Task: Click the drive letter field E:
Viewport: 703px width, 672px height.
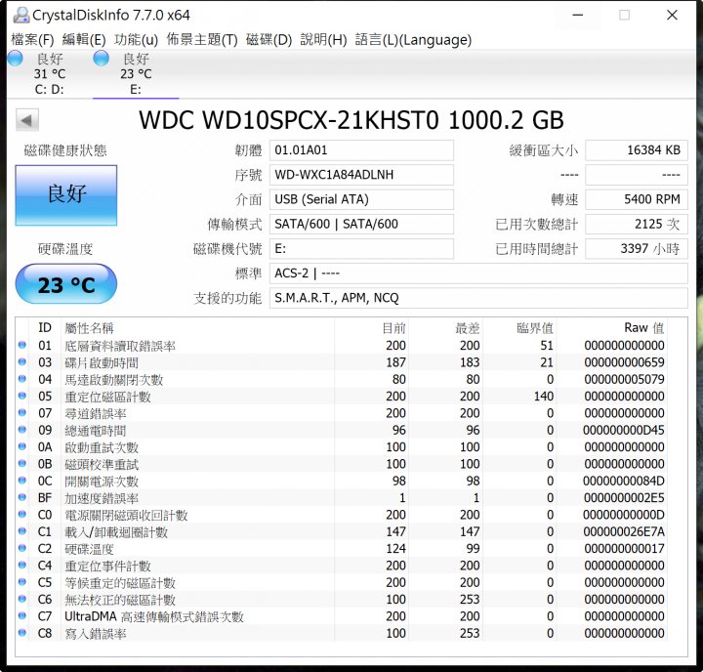Action: [361, 249]
